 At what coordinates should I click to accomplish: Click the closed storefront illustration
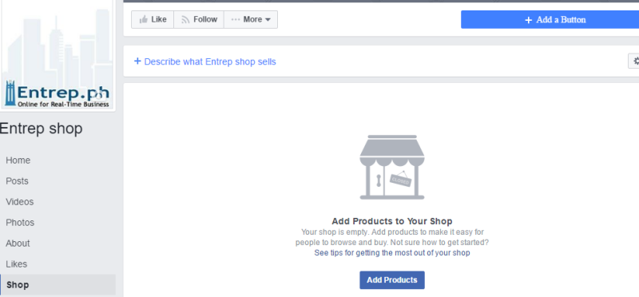pos(392,167)
